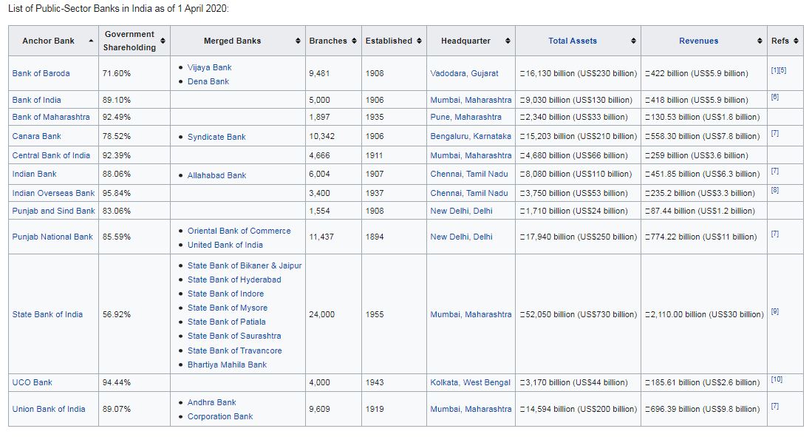
Task: Click sort arrows in Merged Banks header
Action: pos(298,41)
